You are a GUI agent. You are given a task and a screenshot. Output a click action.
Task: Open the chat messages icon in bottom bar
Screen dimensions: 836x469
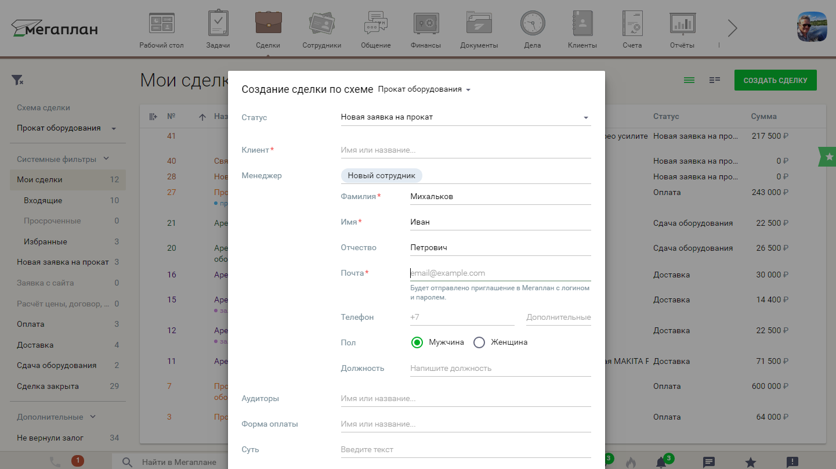(x=708, y=463)
